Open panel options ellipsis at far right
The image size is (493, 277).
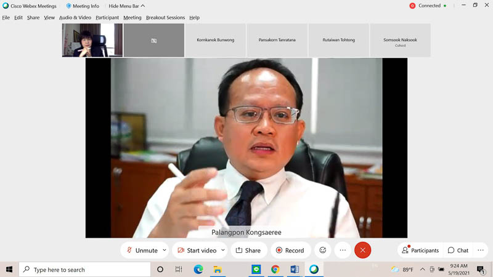[481, 251]
